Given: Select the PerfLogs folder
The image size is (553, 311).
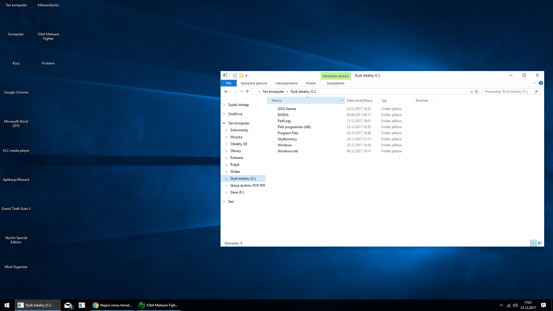Looking at the screenshot, I should coord(284,121).
